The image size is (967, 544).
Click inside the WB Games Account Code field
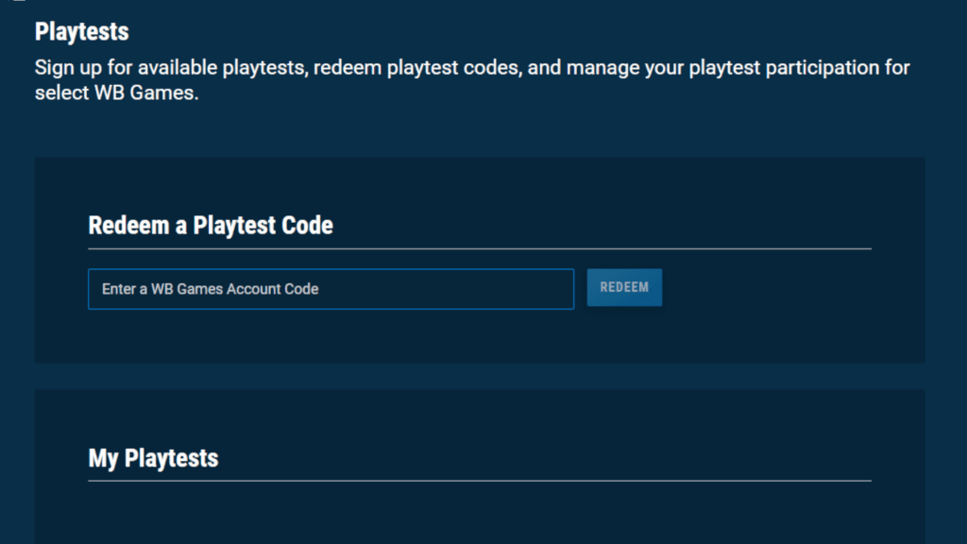pos(331,289)
